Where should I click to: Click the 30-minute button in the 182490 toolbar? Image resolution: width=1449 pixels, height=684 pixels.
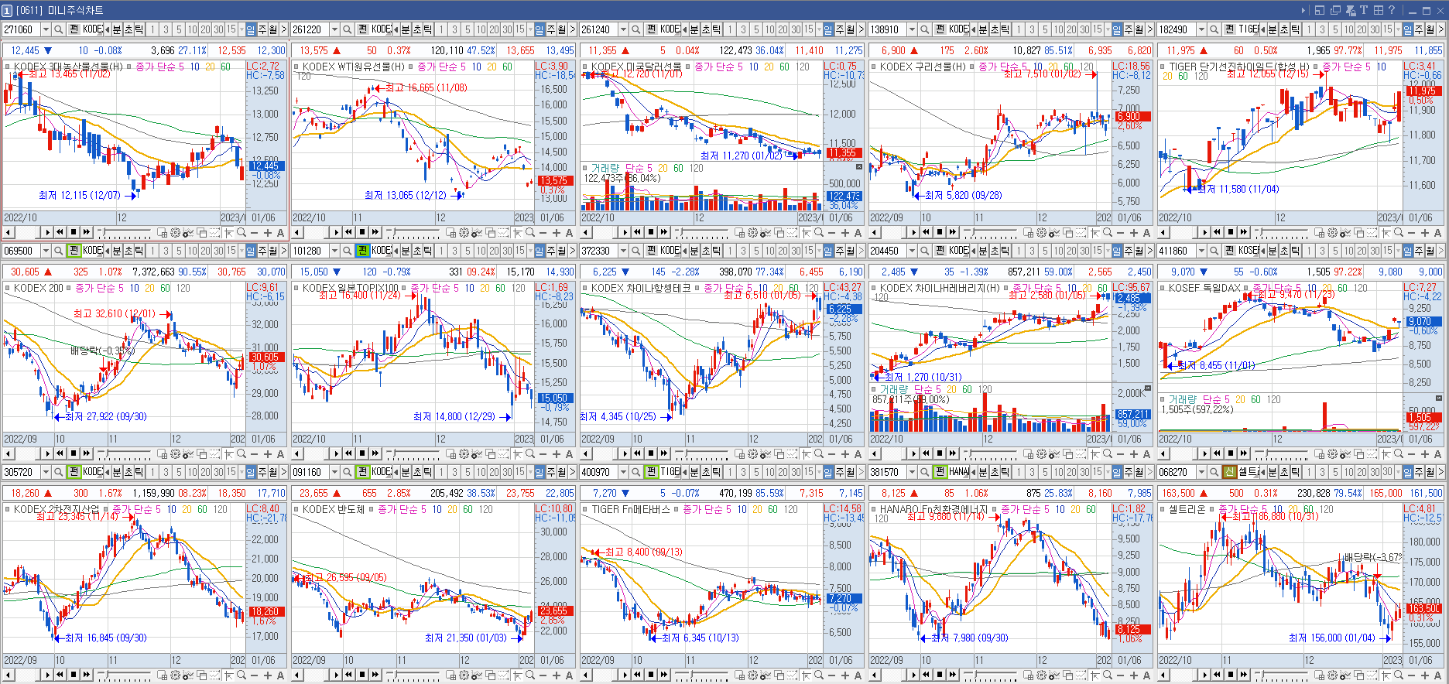1373,29
